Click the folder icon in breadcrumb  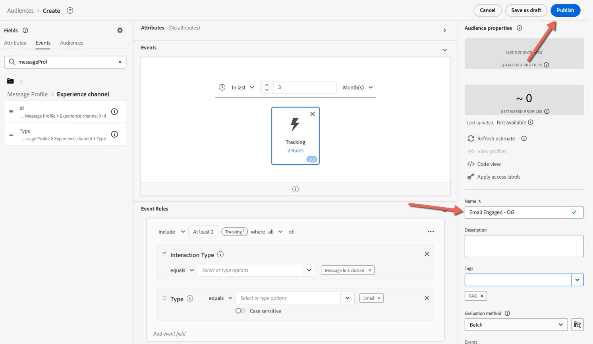coord(10,81)
